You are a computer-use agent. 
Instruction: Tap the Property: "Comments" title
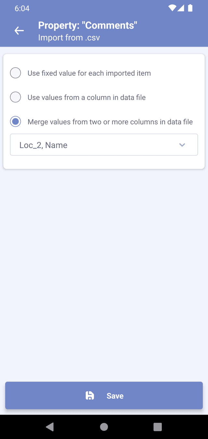[88, 25]
